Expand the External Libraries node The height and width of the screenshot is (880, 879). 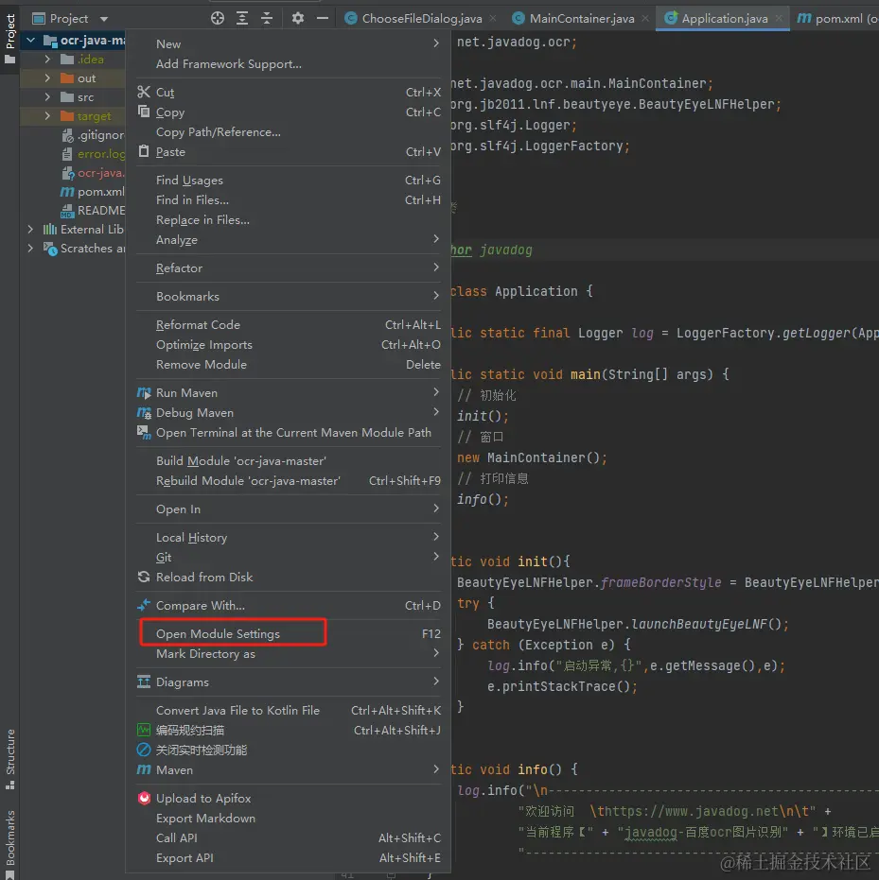pyautogui.click(x=29, y=229)
